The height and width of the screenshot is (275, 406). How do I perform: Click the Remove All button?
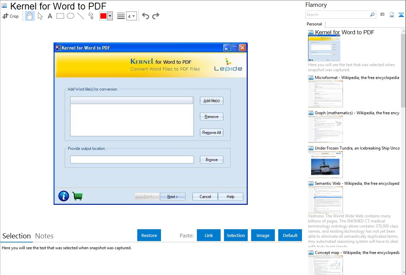[x=211, y=133]
